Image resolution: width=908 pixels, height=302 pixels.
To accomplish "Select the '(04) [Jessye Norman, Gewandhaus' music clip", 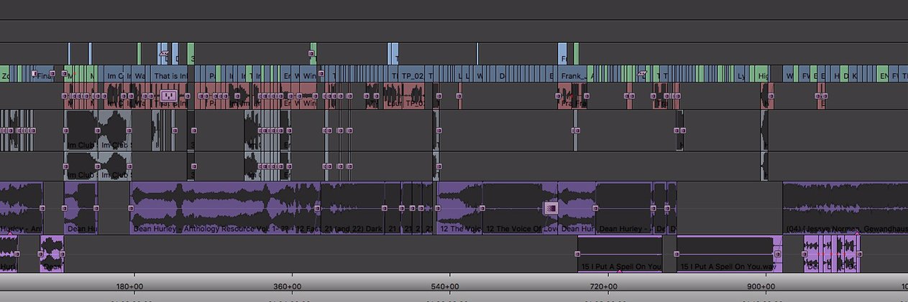I will pyautogui.click(x=845, y=208).
